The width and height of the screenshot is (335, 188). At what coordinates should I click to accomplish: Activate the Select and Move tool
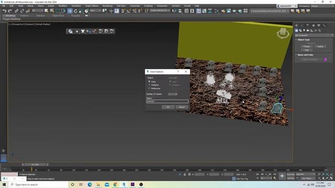click(70, 11)
